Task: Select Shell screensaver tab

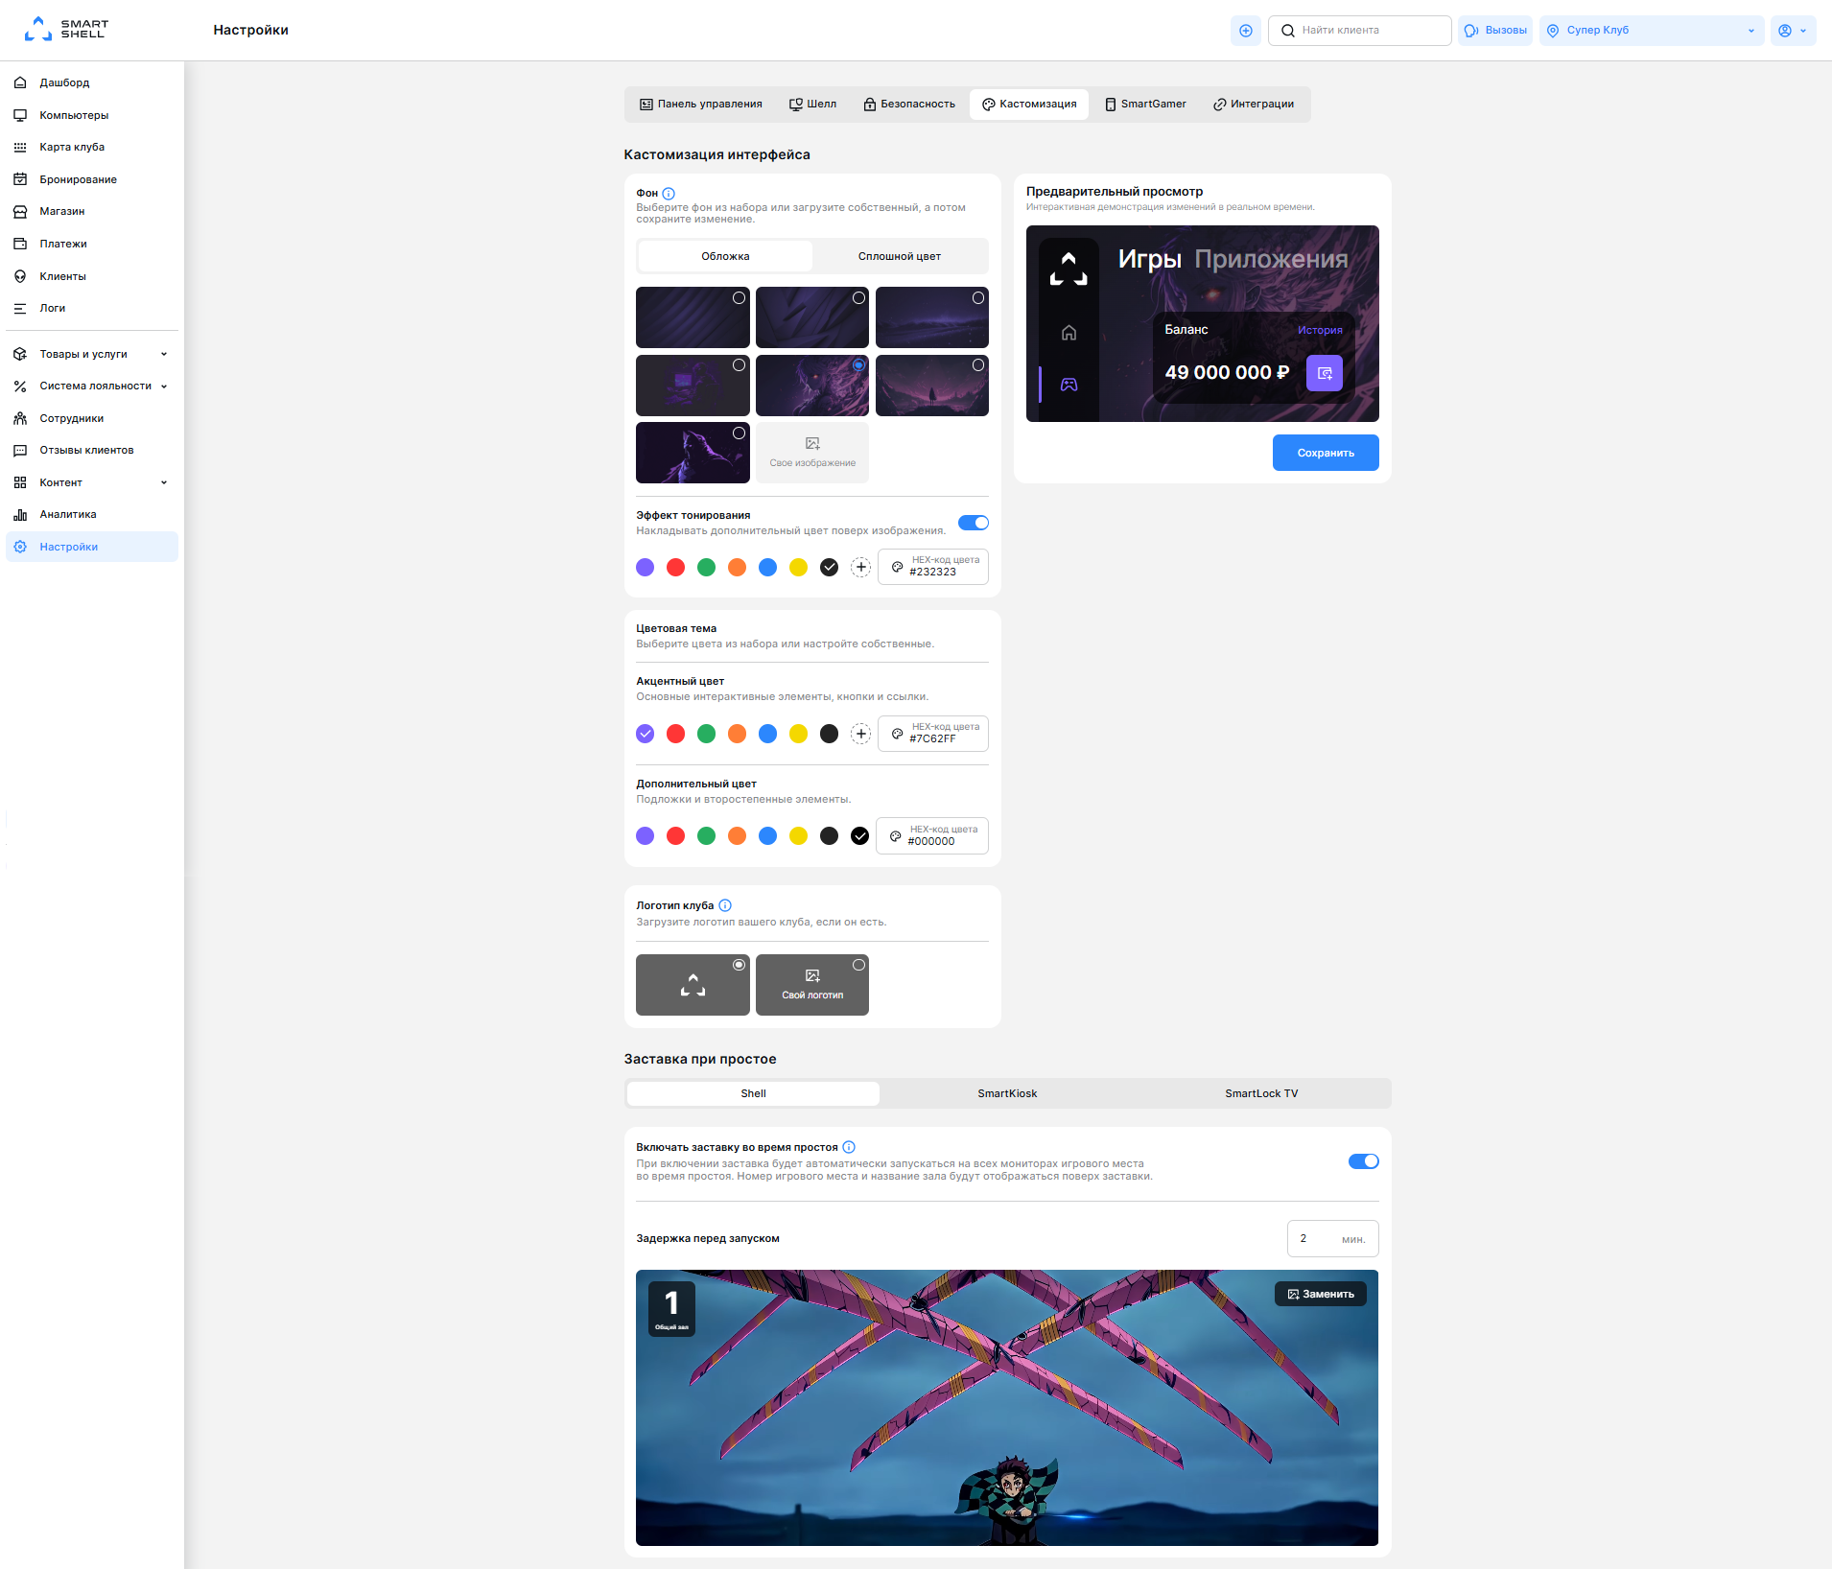Action: [753, 1093]
